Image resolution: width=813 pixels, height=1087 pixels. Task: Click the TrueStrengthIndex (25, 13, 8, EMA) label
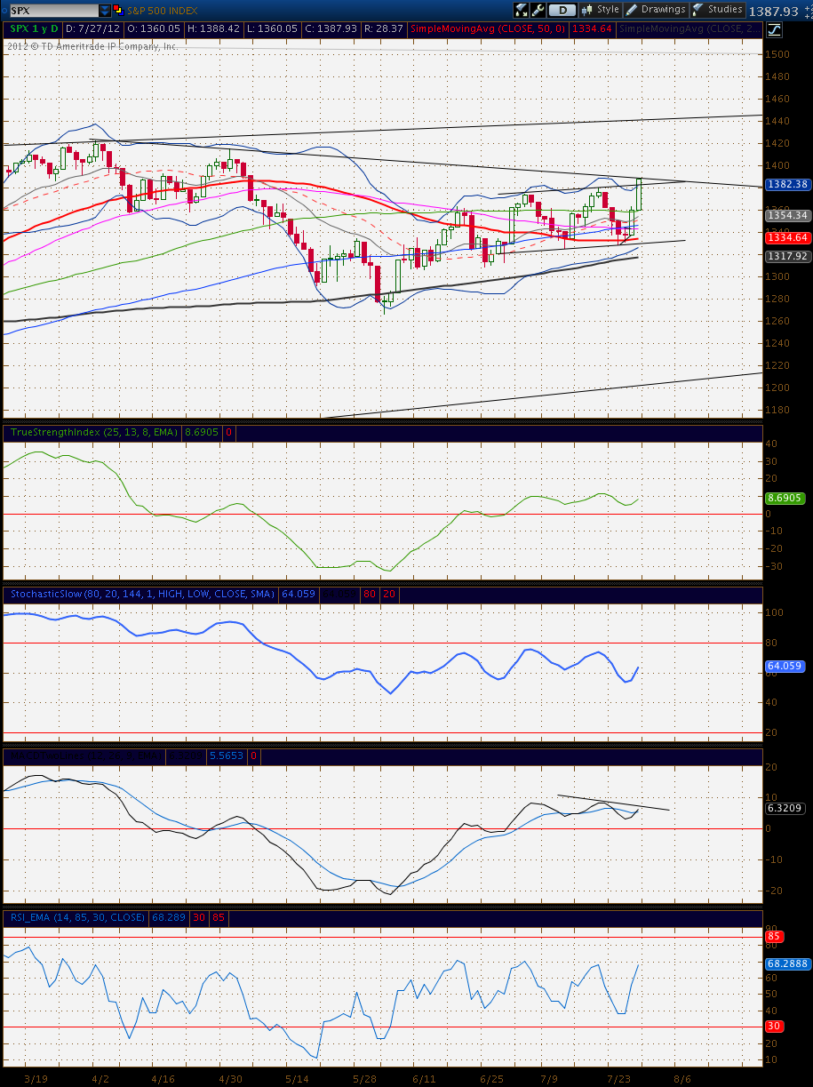(93, 432)
